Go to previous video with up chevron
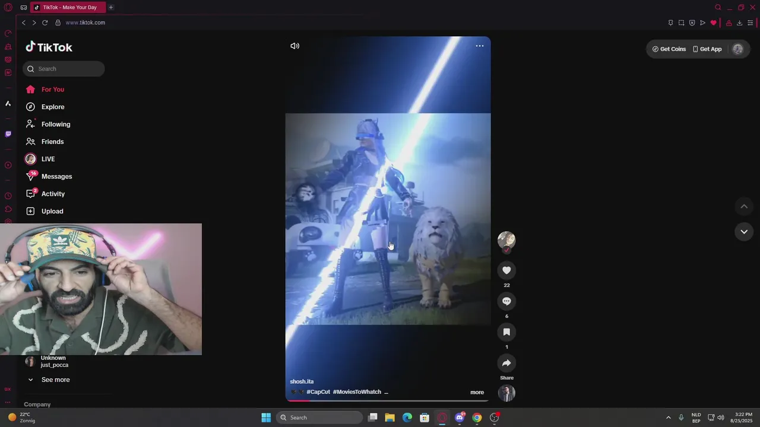760x427 pixels. [x=744, y=206]
